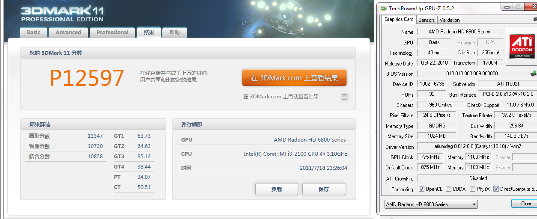Click the Revision field showing N/A
Viewport: 537px width, 219px height.
[x=490, y=42]
